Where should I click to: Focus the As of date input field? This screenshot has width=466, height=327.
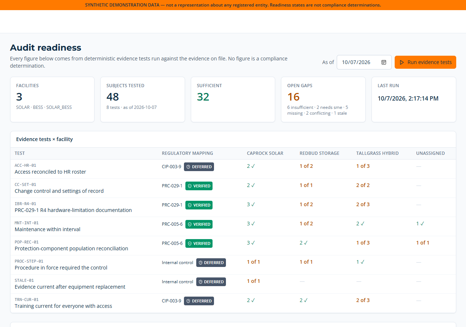tap(364, 62)
